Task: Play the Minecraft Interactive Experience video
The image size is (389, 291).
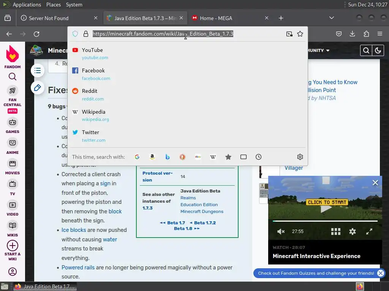Action: (326, 208)
